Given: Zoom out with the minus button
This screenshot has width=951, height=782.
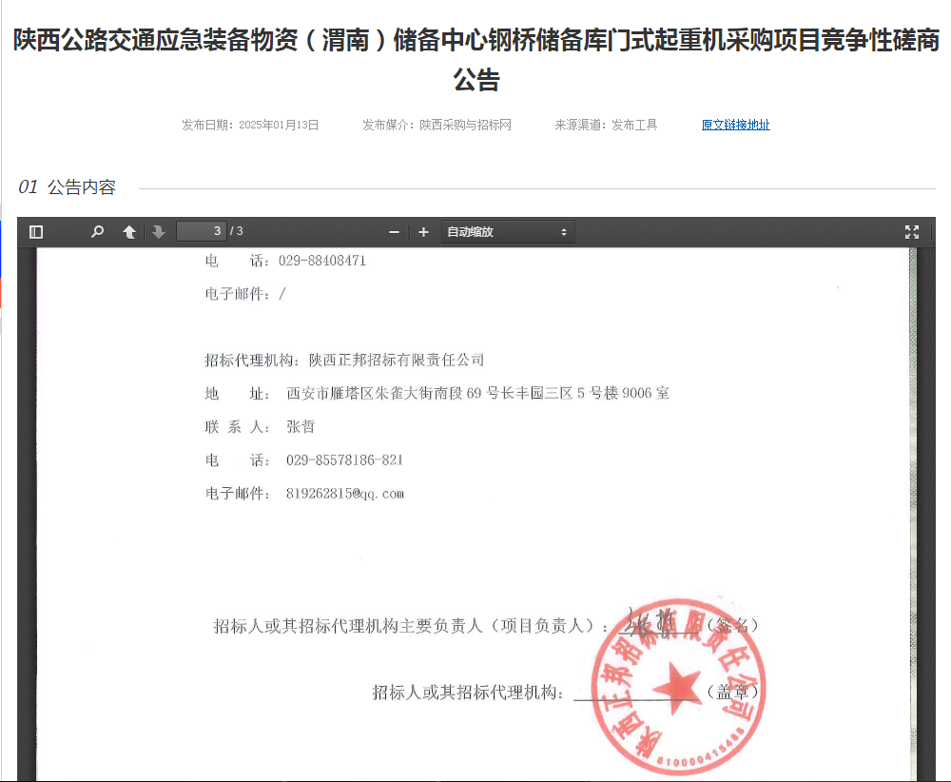Looking at the screenshot, I should [x=395, y=232].
